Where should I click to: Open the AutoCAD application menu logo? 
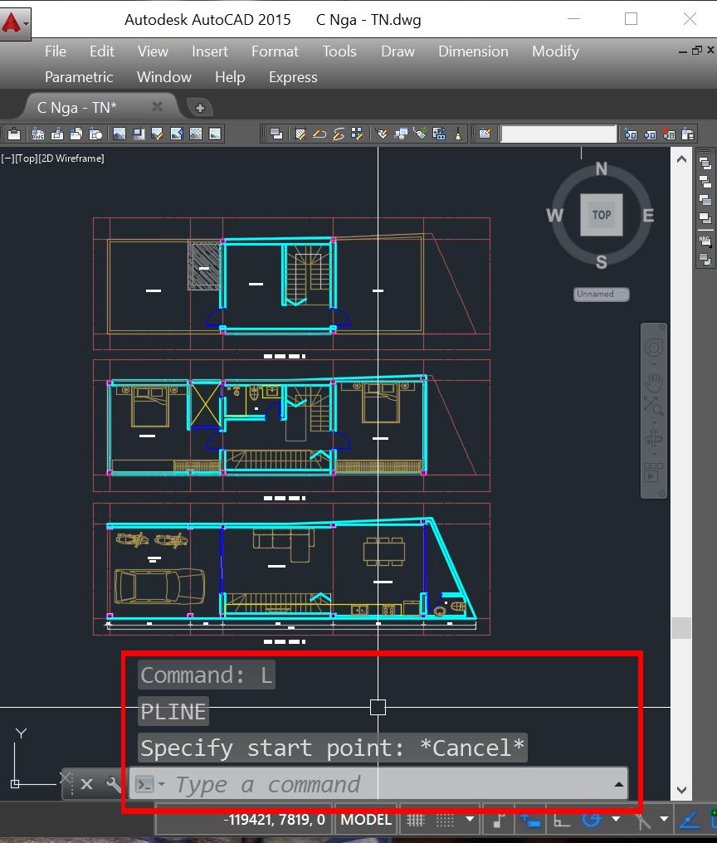tap(15, 24)
